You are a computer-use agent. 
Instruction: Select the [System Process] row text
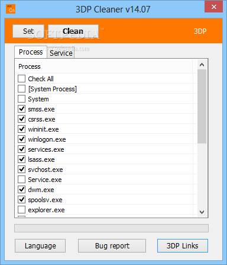pyautogui.click(x=53, y=89)
